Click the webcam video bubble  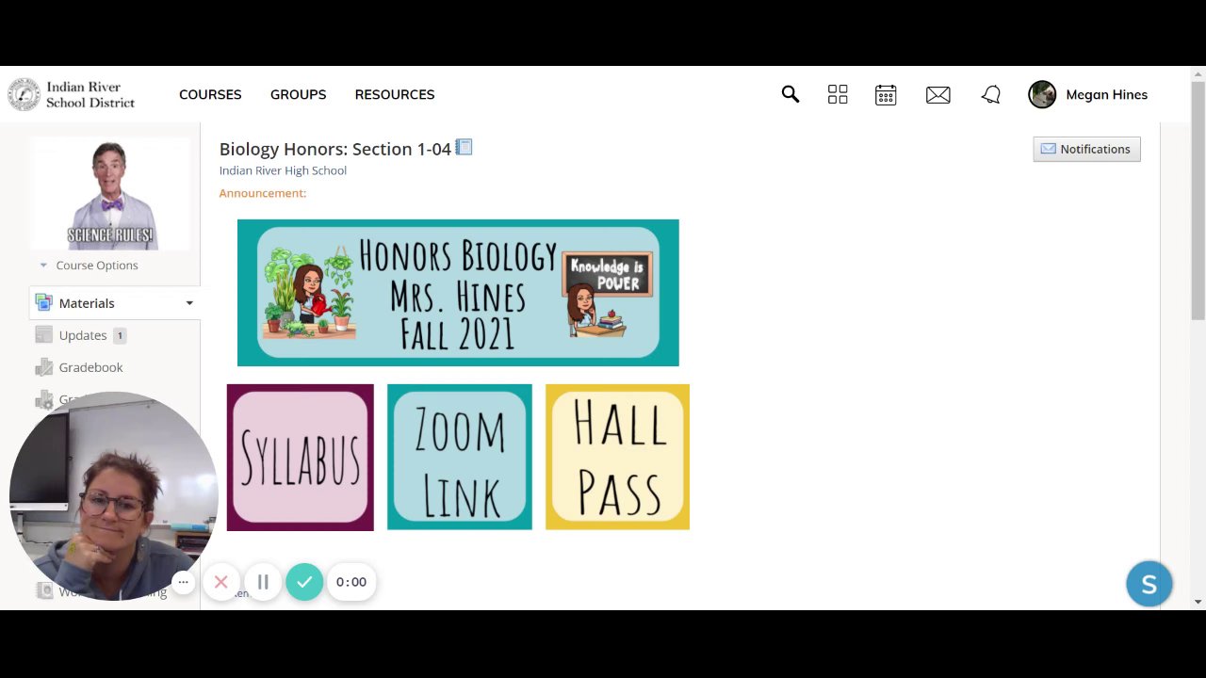(113, 496)
